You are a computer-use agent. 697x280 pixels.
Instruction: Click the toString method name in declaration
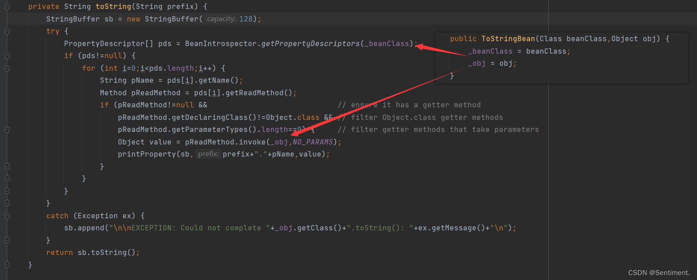[113, 7]
